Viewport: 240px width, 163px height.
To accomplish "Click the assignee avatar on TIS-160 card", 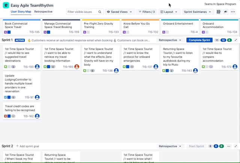I will pyautogui.click(x=77, y=67).
